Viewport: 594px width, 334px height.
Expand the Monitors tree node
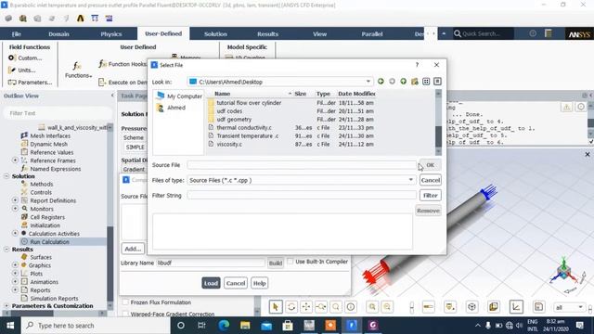(x=15, y=208)
